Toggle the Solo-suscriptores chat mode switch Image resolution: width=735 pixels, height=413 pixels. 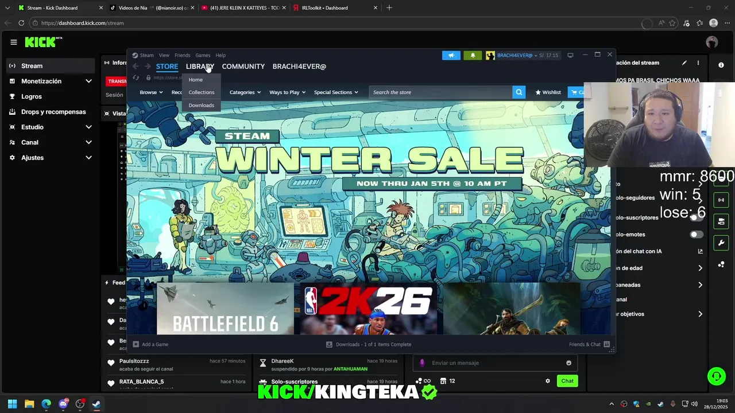(x=696, y=218)
